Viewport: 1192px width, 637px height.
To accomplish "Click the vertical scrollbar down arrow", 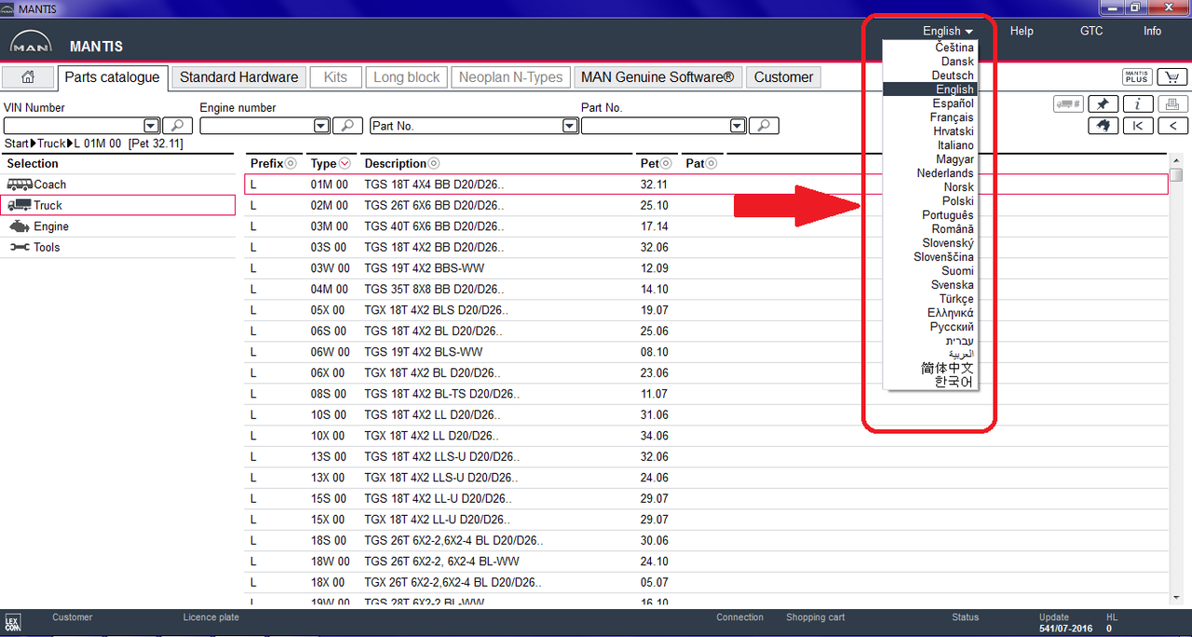I will click(1177, 598).
